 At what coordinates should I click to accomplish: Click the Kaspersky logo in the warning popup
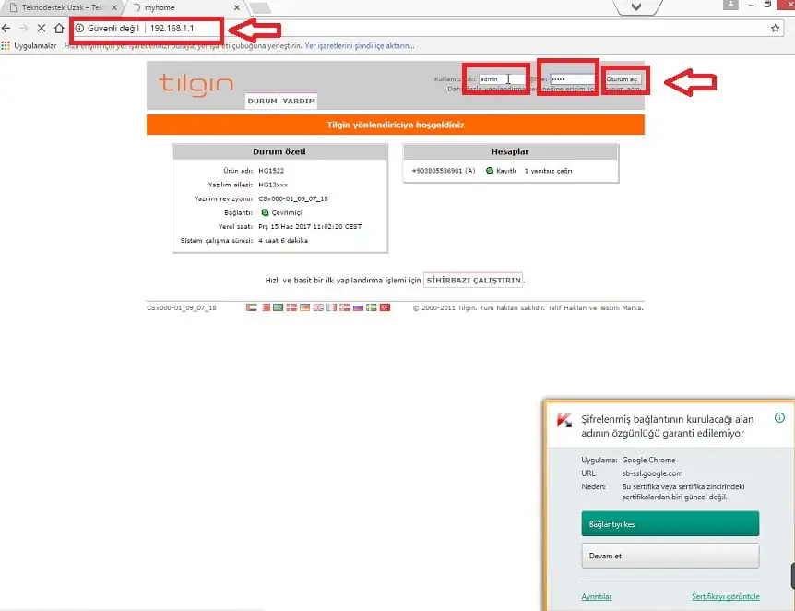point(564,418)
